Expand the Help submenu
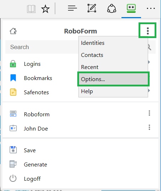 tap(113, 91)
